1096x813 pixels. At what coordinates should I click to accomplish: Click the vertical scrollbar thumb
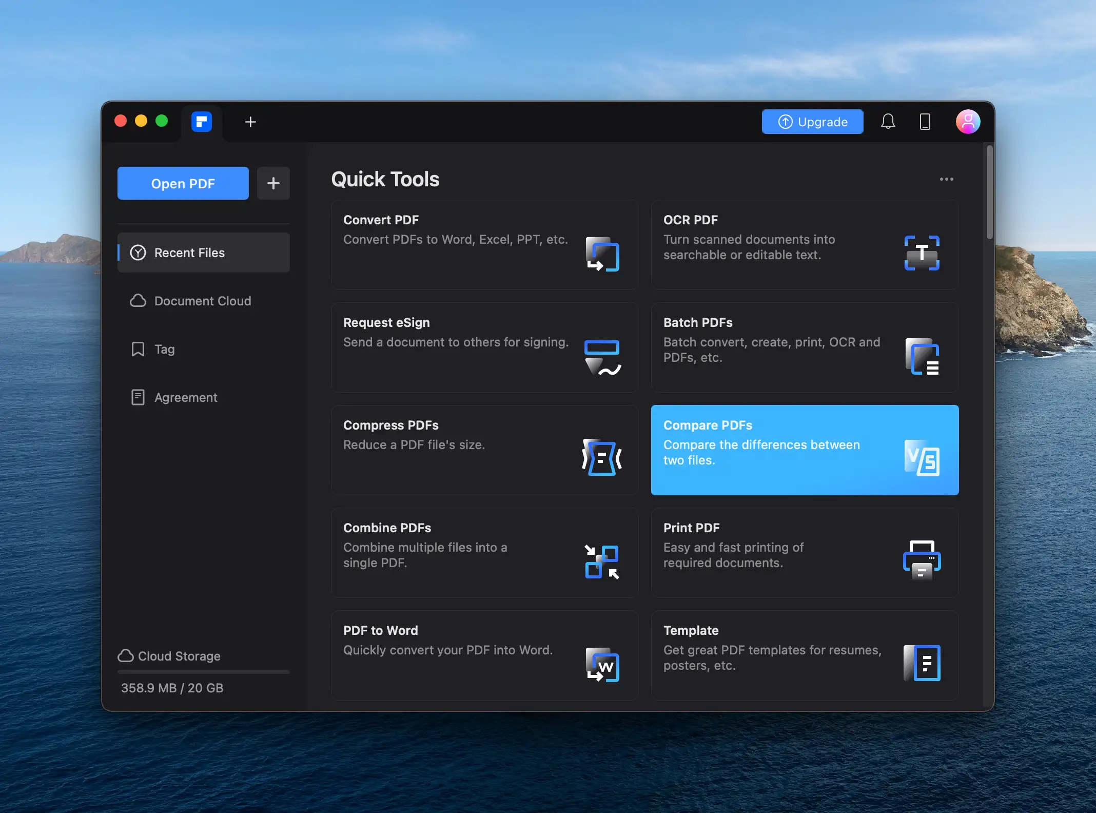tap(989, 192)
